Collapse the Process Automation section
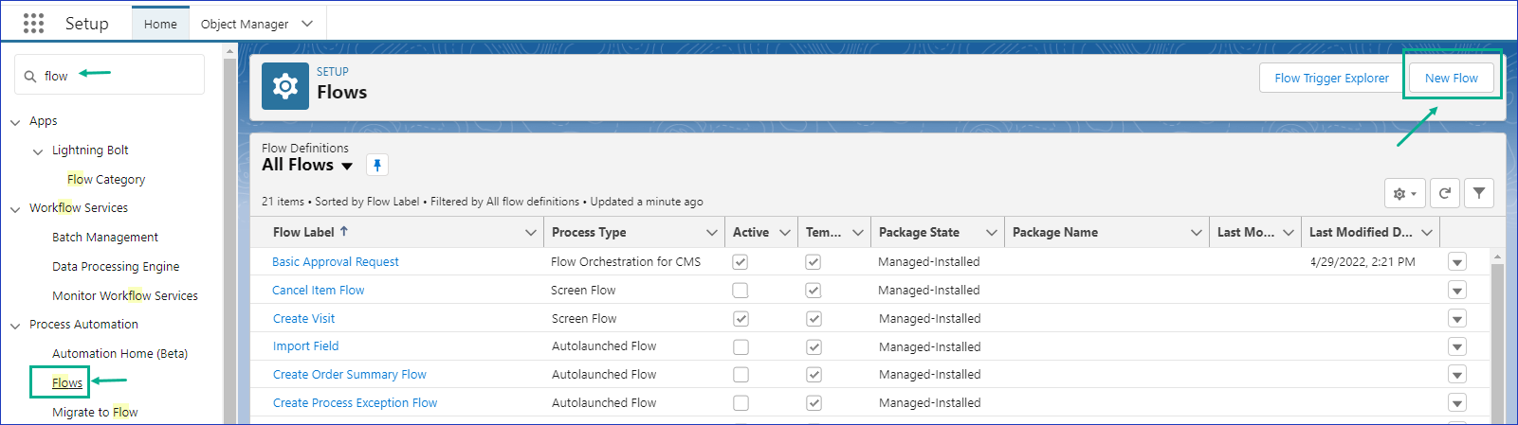 [15, 326]
